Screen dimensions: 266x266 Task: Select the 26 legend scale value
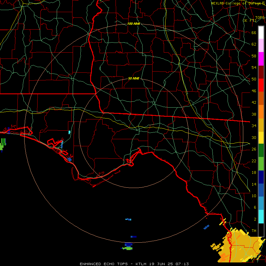click(x=254, y=149)
